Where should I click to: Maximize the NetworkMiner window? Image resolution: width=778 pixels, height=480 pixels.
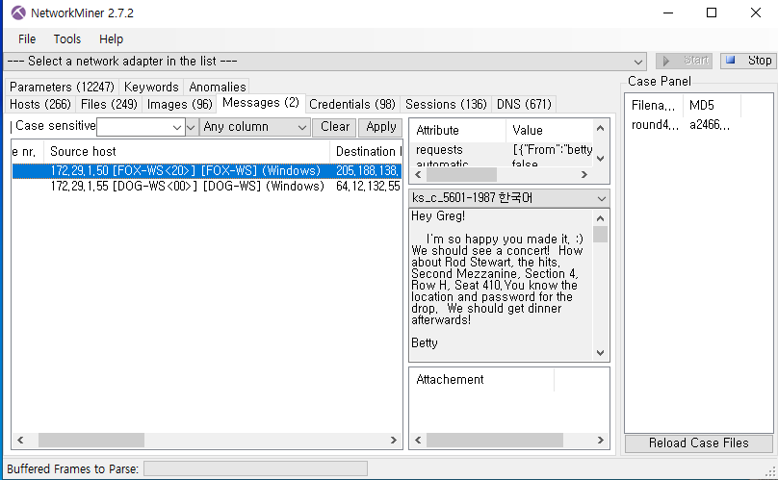coord(712,13)
